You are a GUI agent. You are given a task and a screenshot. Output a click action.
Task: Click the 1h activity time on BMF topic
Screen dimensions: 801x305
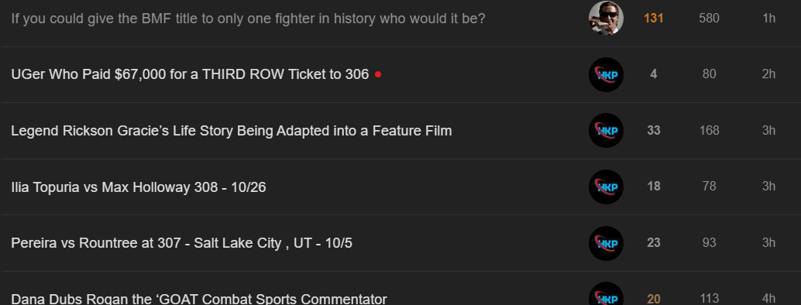tap(768, 19)
